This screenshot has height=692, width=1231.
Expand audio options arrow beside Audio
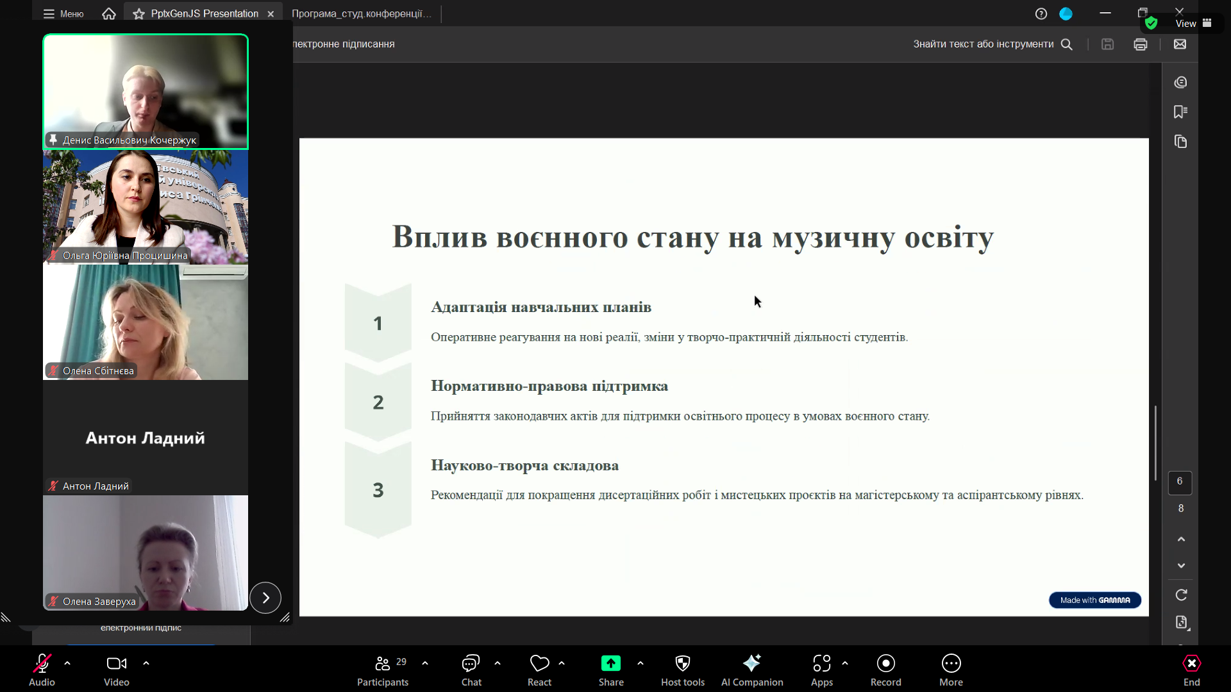point(67,663)
